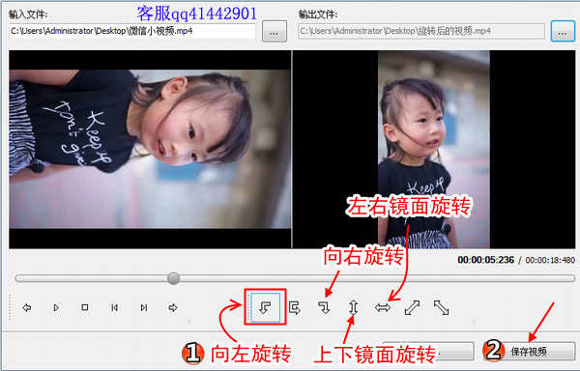Click the step forward arrow icon
The width and height of the screenshot is (580, 371).
pyautogui.click(x=173, y=307)
